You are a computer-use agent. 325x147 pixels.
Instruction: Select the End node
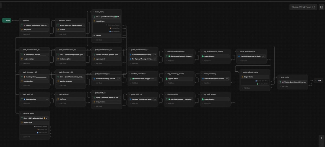click(318, 81)
